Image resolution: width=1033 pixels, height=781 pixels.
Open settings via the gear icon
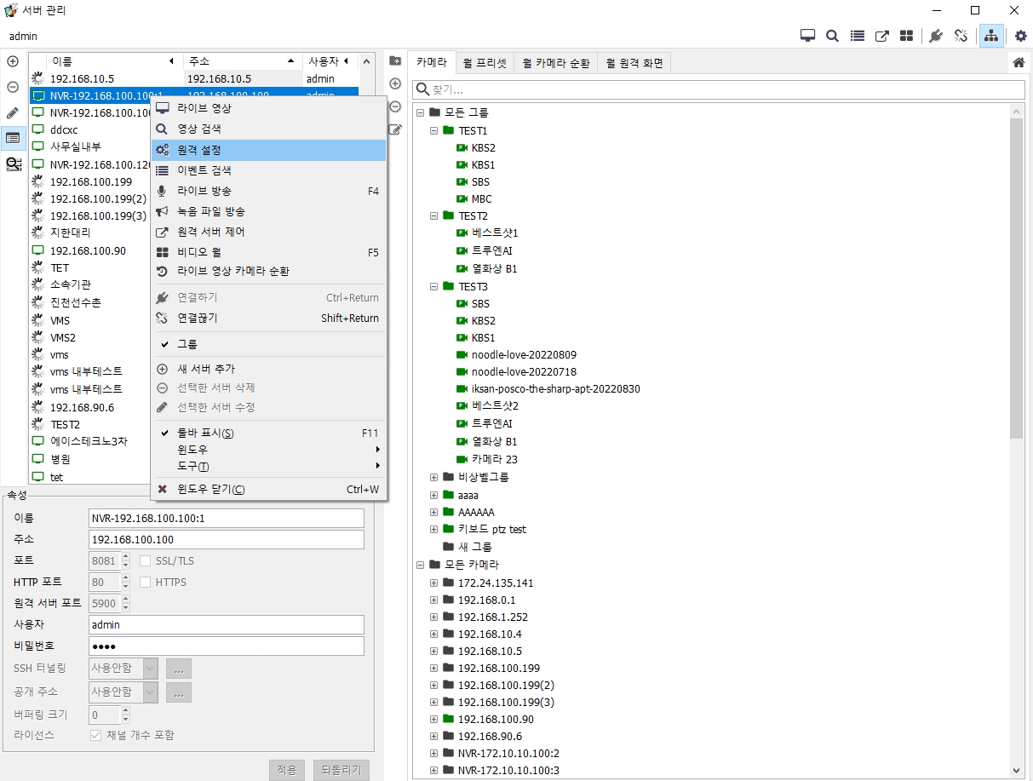click(1020, 36)
